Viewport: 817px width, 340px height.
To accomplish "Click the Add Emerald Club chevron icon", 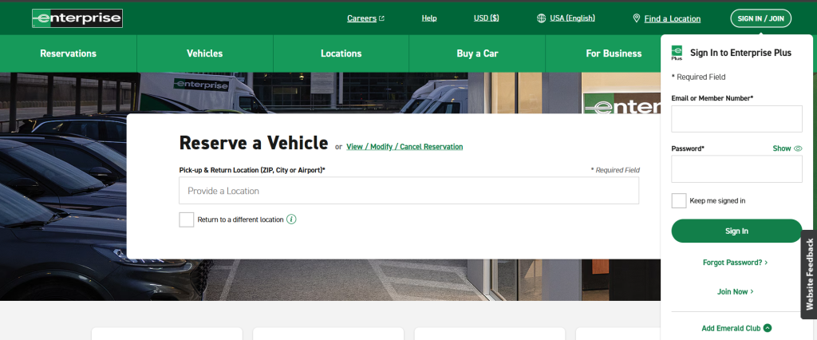I will pyautogui.click(x=768, y=328).
